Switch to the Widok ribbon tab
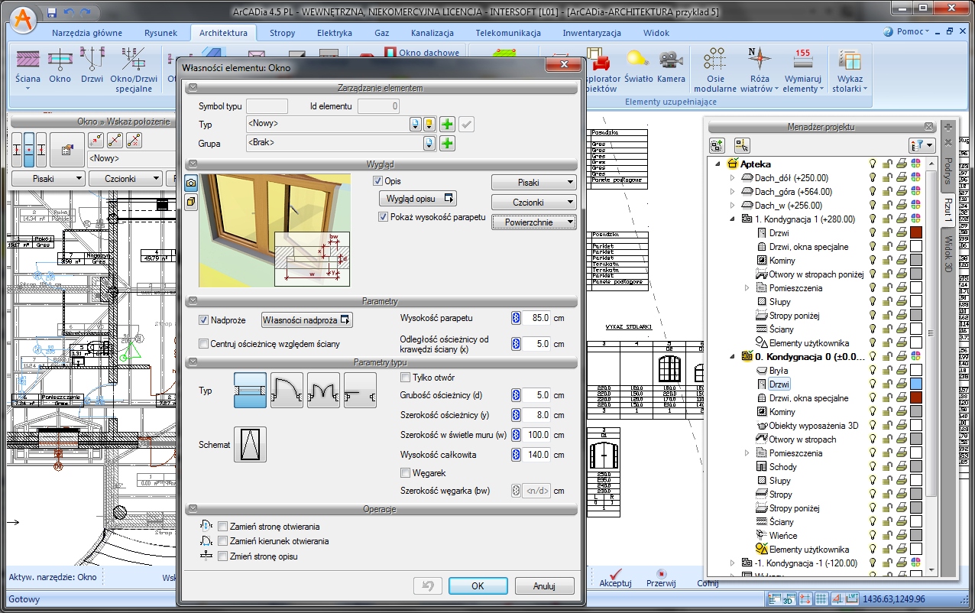The height and width of the screenshot is (613, 975). pyautogui.click(x=656, y=33)
